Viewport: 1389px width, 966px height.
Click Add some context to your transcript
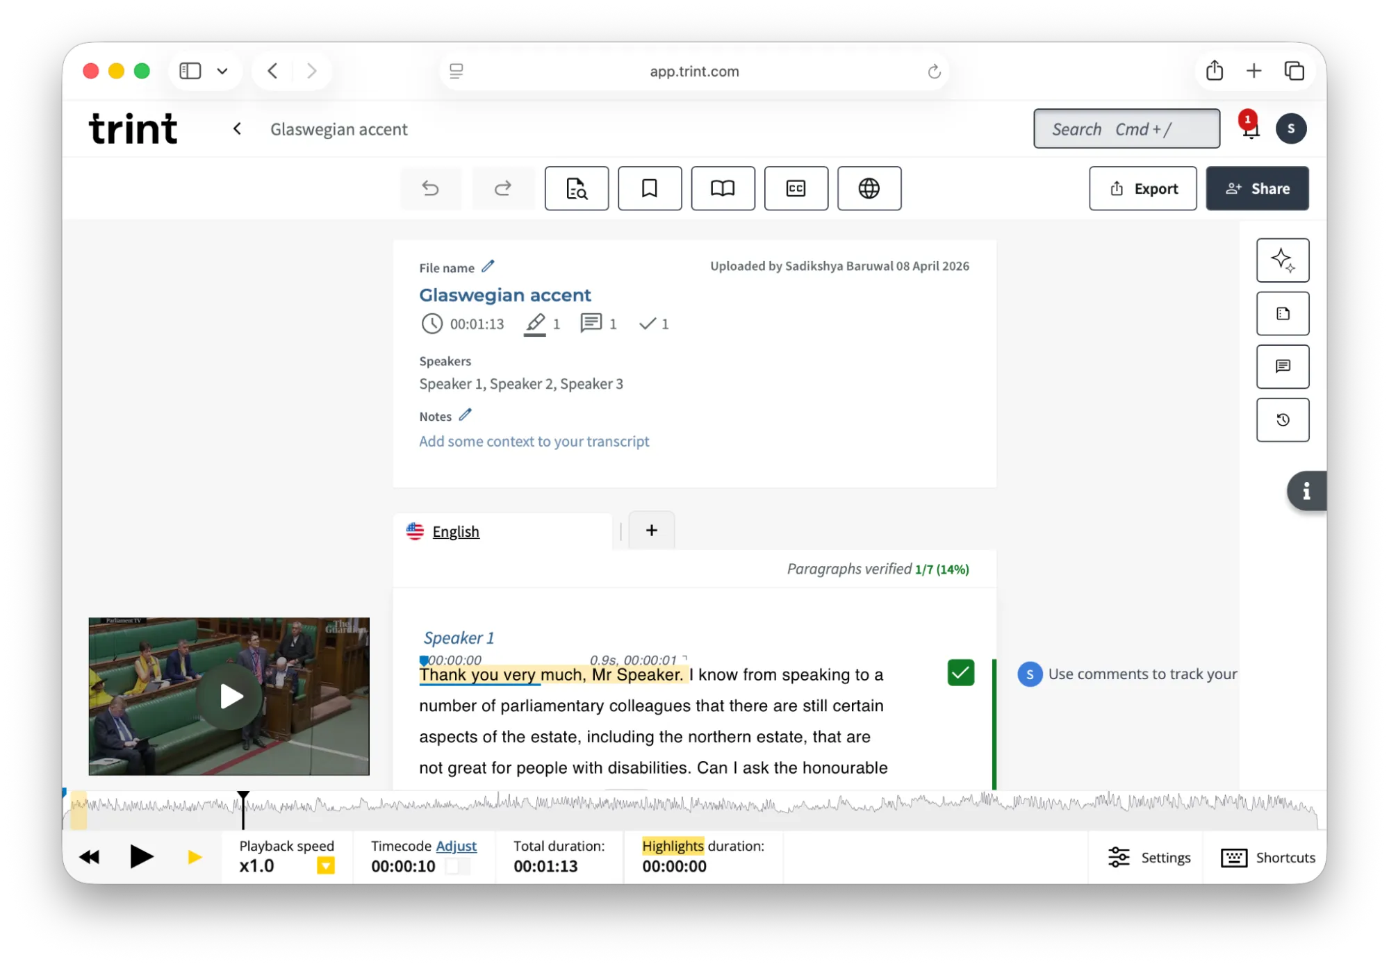[534, 442]
